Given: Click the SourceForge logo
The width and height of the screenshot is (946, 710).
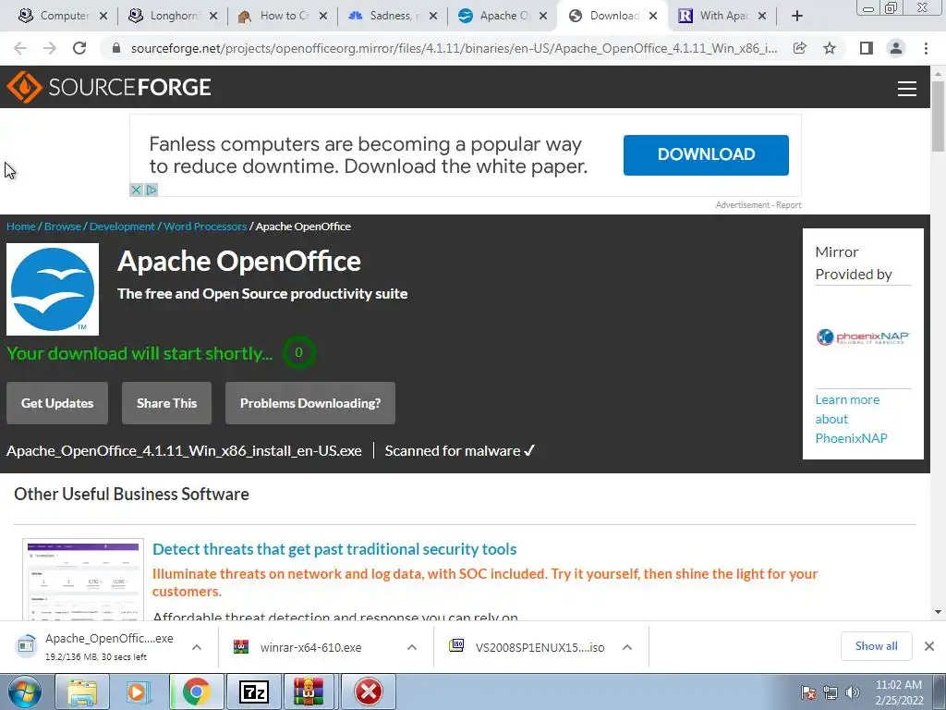Looking at the screenshot, I should pos(109,87).
